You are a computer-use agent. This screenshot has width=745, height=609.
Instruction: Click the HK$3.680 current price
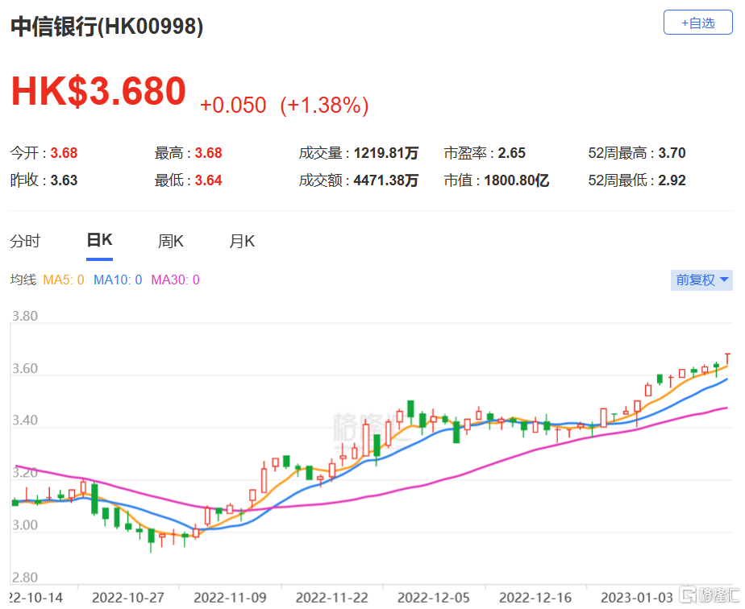[x=98, y=91]
